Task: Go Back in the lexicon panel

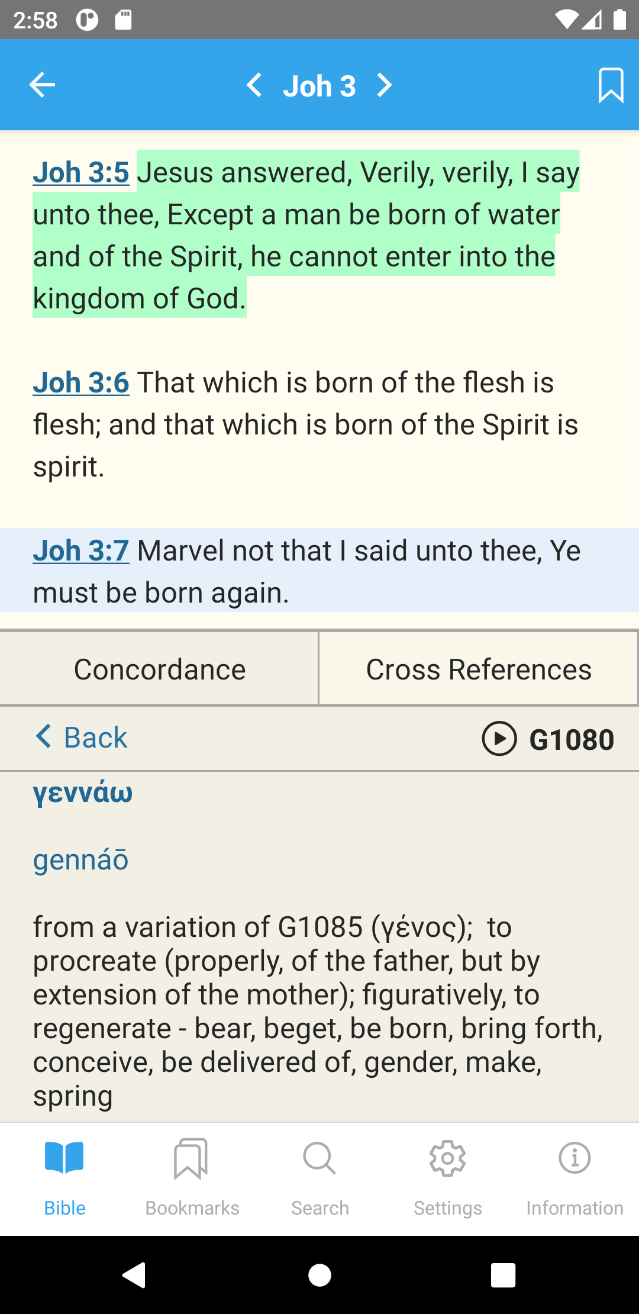Action: [x=81, y=737]
